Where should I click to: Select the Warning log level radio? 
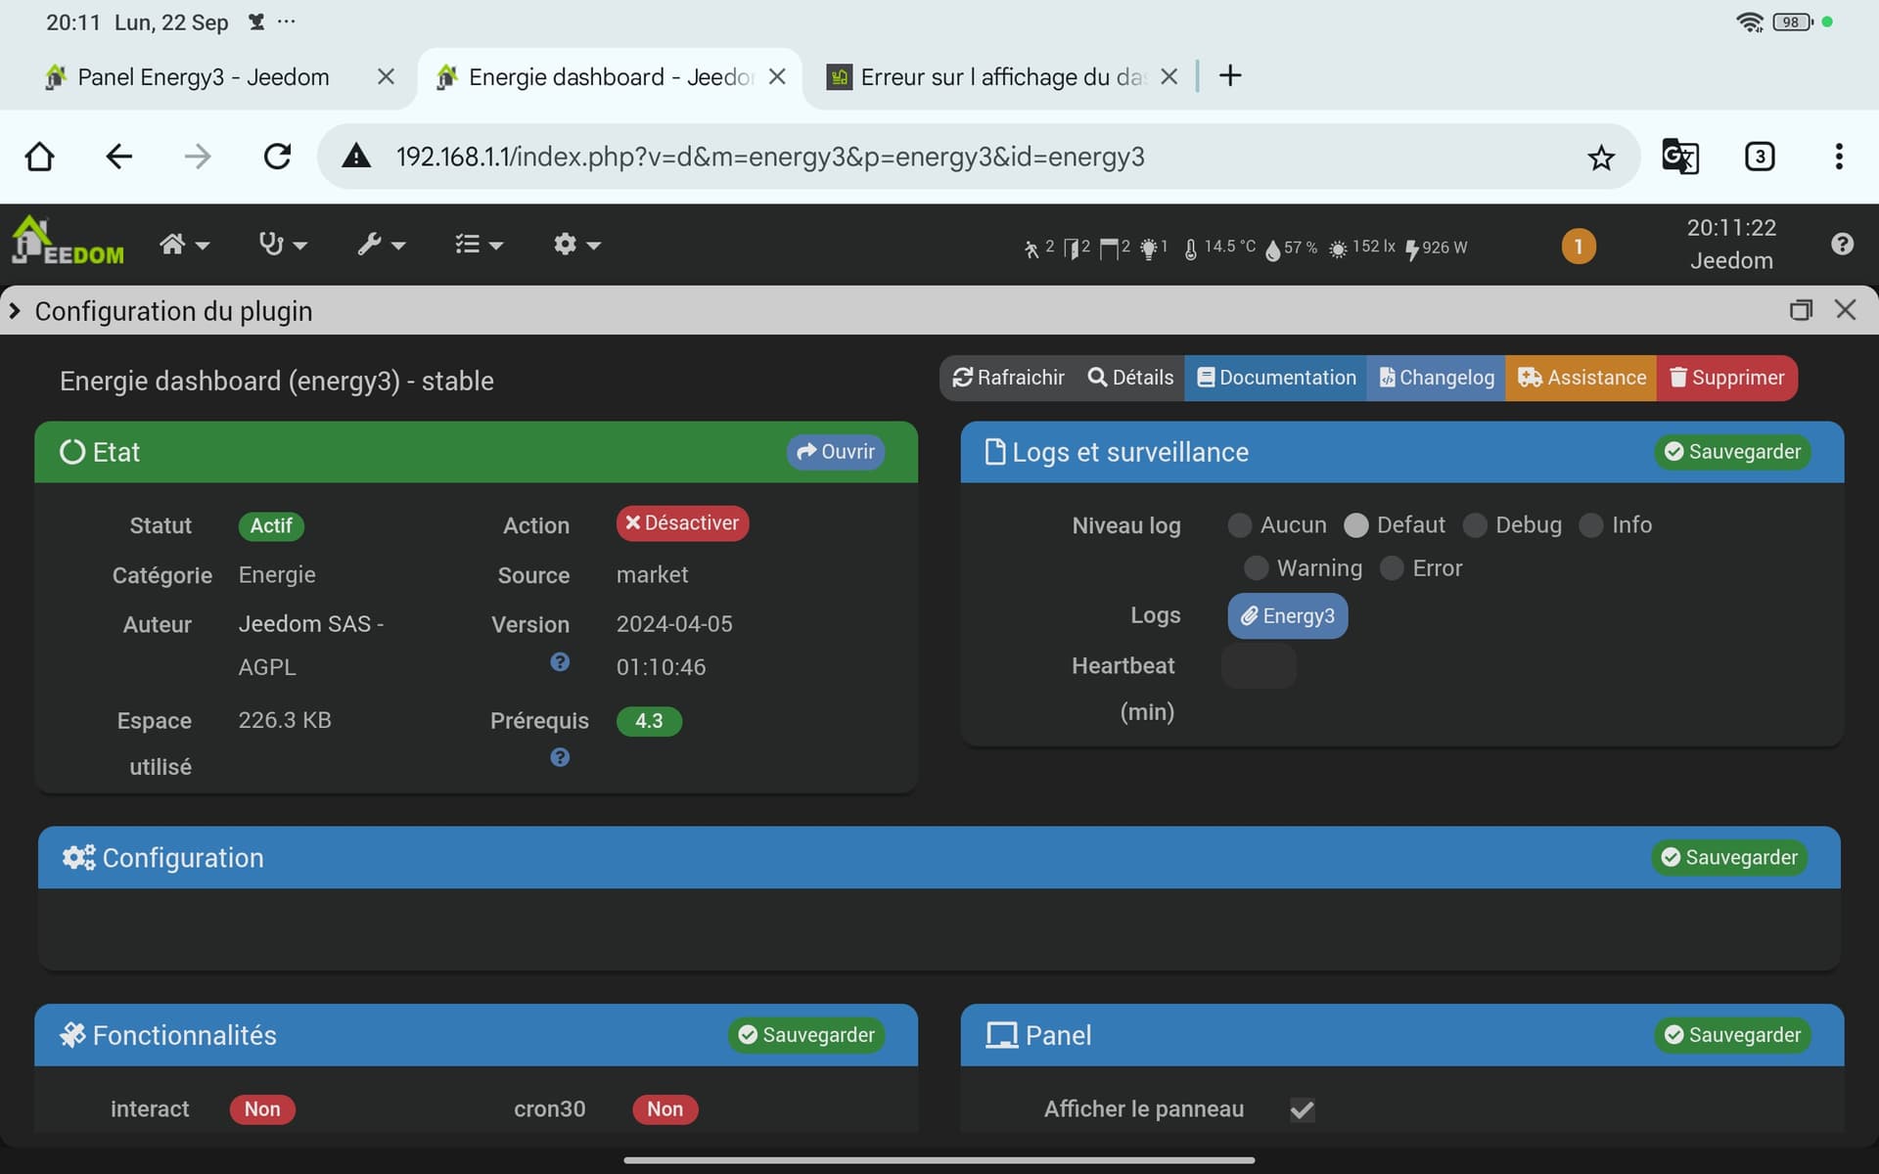pos(1256,568)
